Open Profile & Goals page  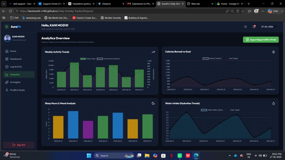click(19, 90)
